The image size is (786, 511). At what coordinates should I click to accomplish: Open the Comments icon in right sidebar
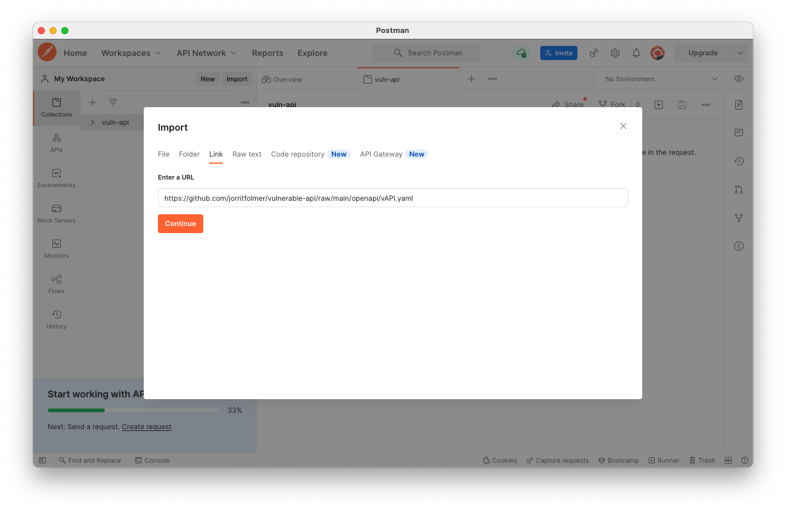739,133
